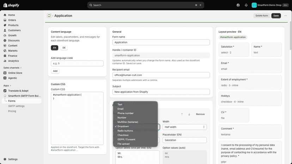This screenshot has height=164, width=292.
Task: Select the Comment textarea preview card
Action: pos(250,132)
